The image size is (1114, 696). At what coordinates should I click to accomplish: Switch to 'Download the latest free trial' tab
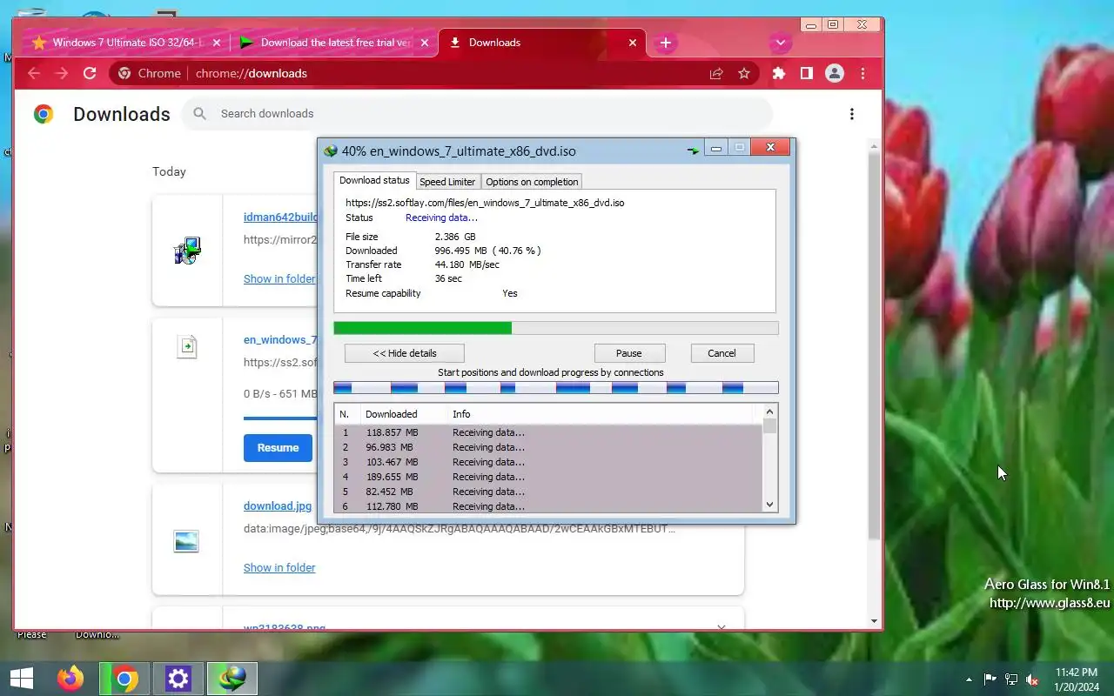point(334,43)
